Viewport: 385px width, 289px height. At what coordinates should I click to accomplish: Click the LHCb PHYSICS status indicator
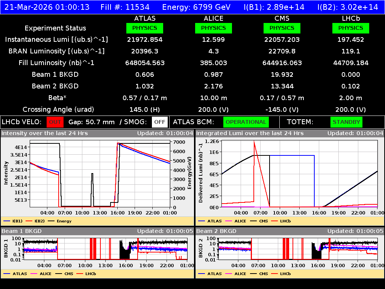click(350, 28)
